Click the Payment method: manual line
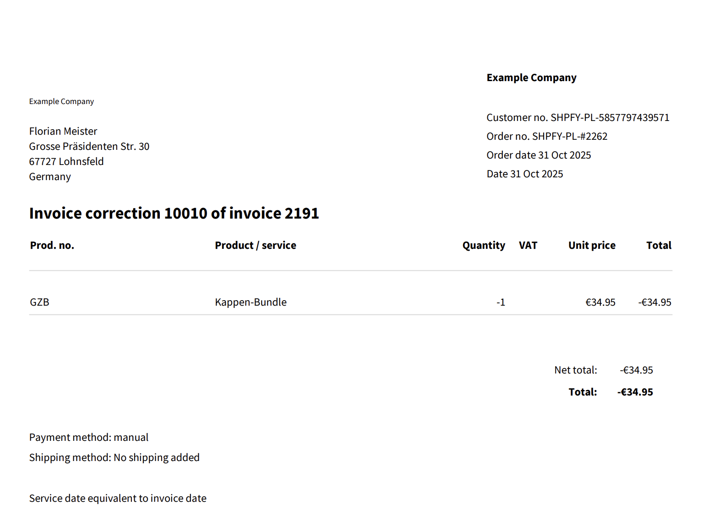The height and width of the screenshot is (516, 709). [89, 438]
